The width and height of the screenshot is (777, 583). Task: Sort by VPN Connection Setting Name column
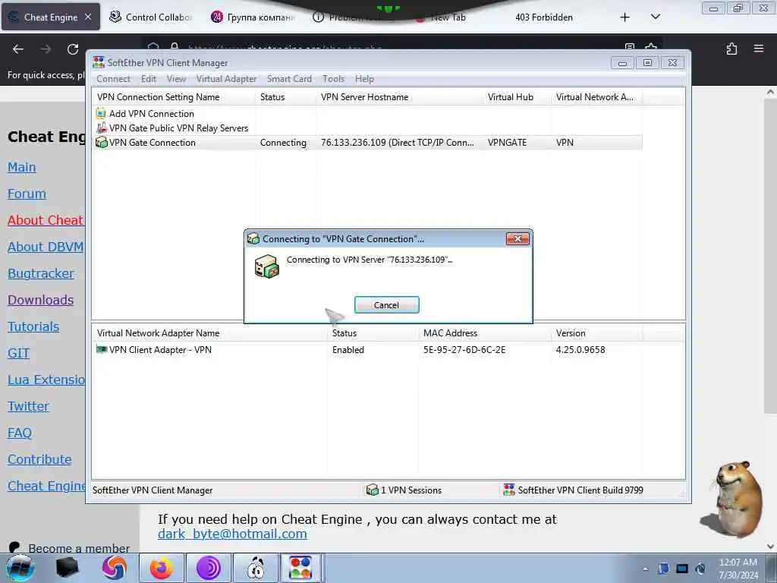174,97
